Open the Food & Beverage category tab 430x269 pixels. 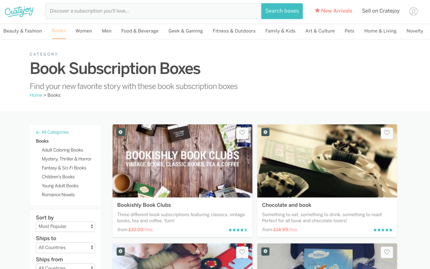click(x=140, y=31)
